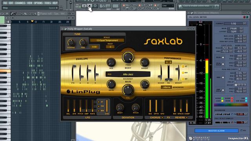Screen dimensions: 251x141
Task: Click the MAIN AIR knob
Action: pyautogui.click(x=145, y=84)
